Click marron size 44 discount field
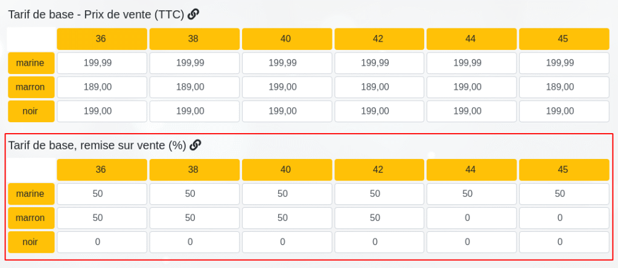 471,217
